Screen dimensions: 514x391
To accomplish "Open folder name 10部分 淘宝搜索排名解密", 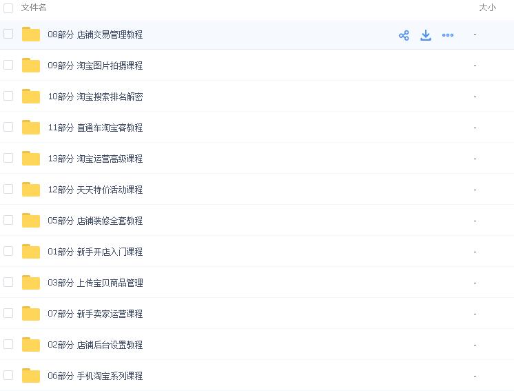I will point(95,97).
